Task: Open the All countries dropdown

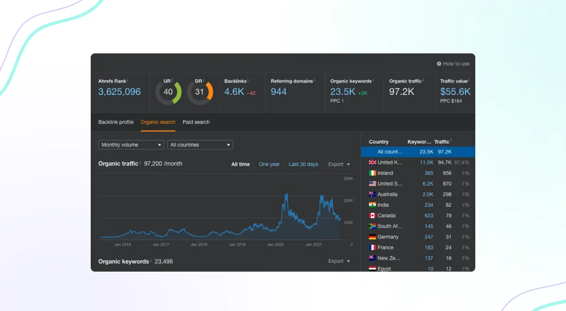Action: click(x=200, y=145)
